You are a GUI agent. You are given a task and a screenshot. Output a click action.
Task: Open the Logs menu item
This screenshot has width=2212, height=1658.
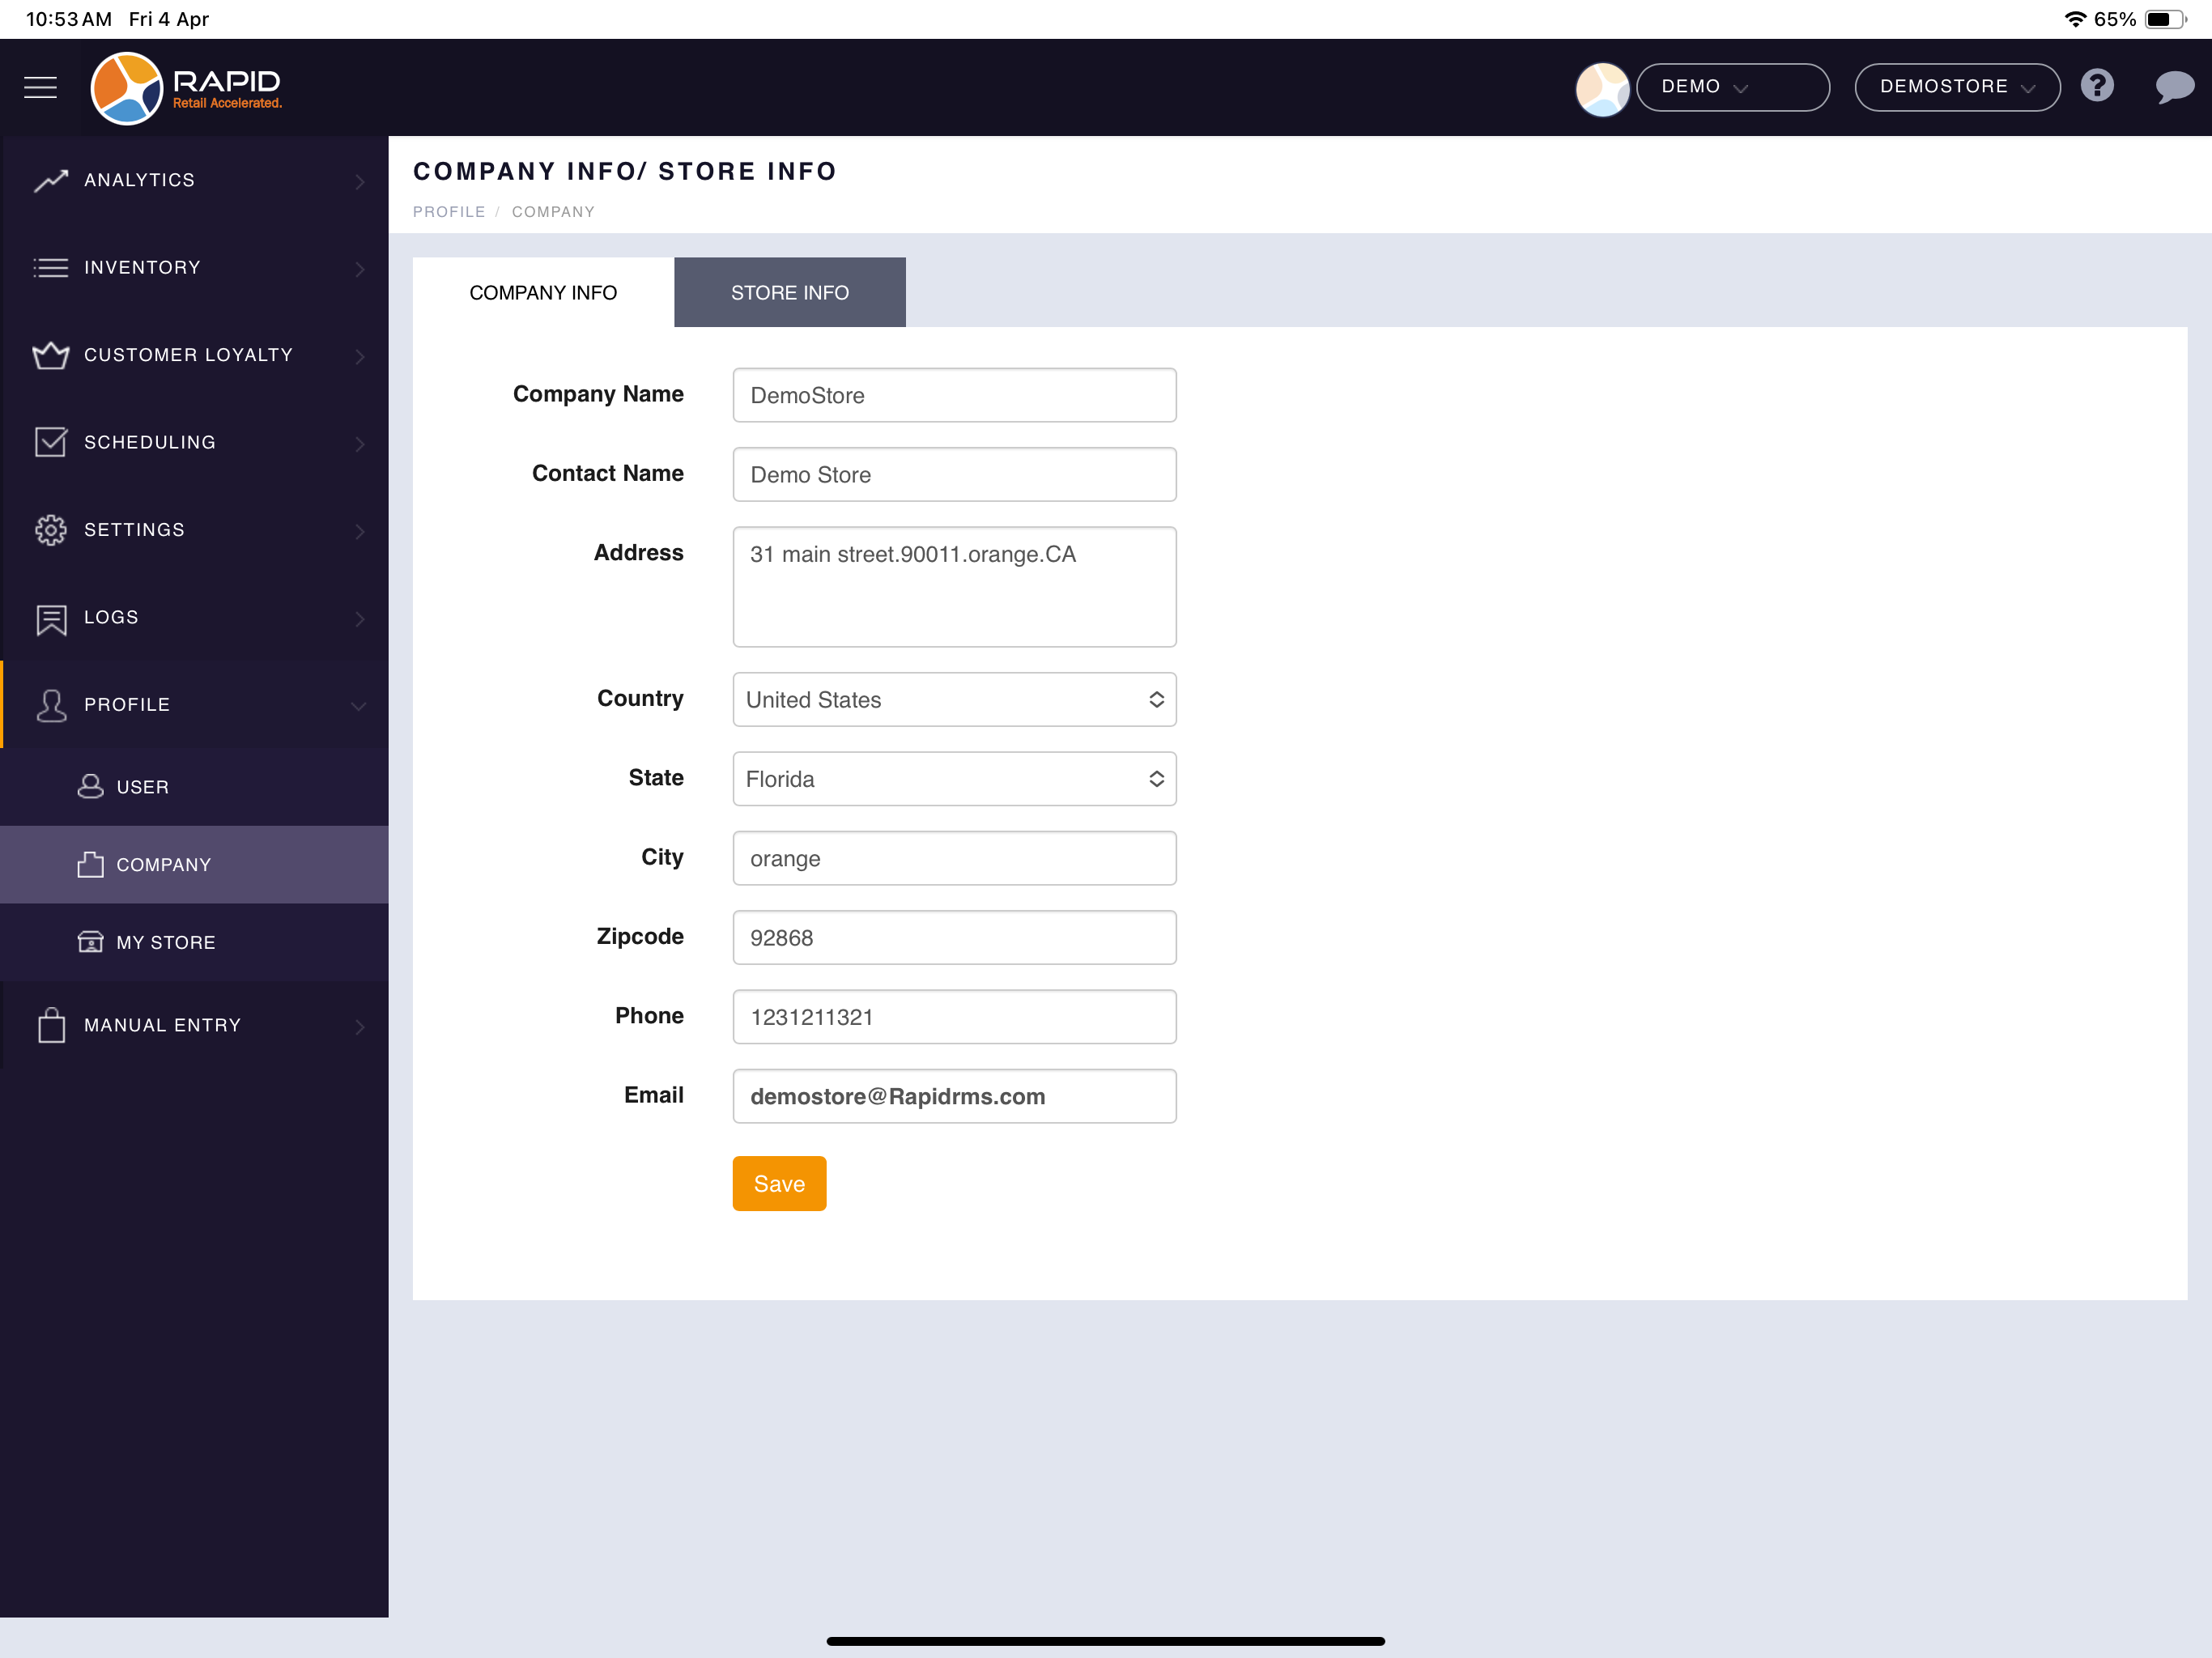click(195, 617)
